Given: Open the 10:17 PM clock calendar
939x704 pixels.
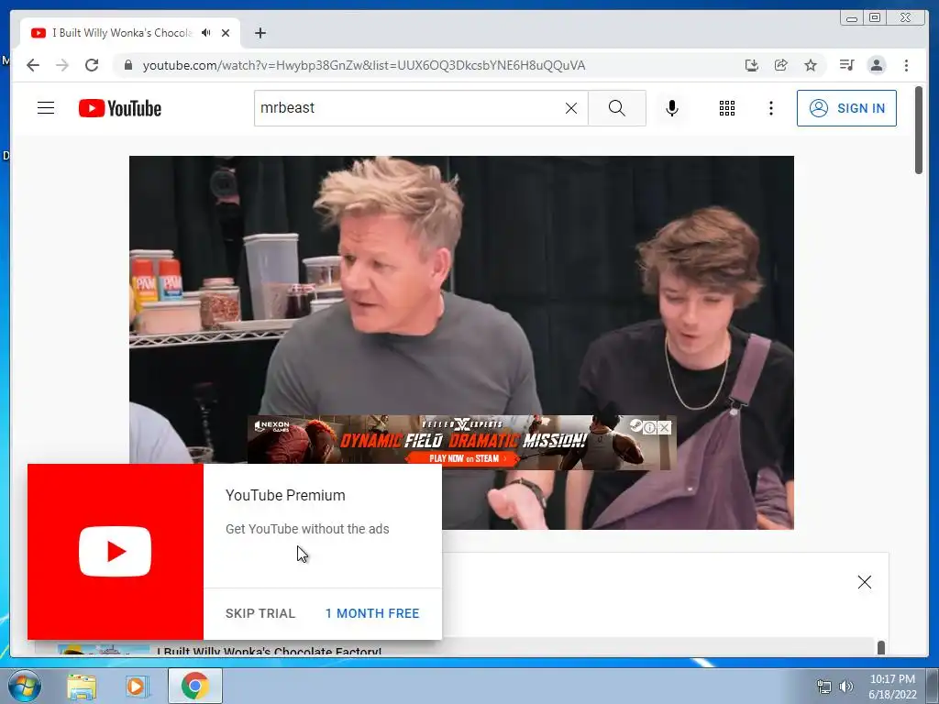Looking at the screenshot, I should (x=892, y=687).
